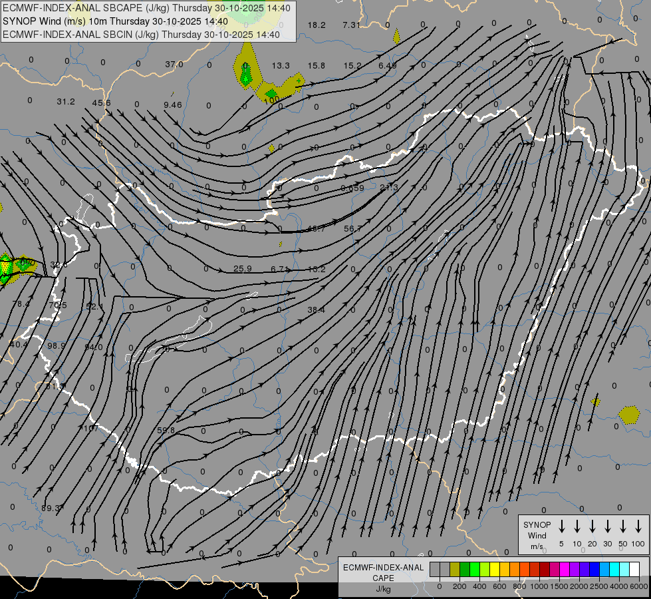Click the 100 m/s wind arrow in legend

coord(638,526)
